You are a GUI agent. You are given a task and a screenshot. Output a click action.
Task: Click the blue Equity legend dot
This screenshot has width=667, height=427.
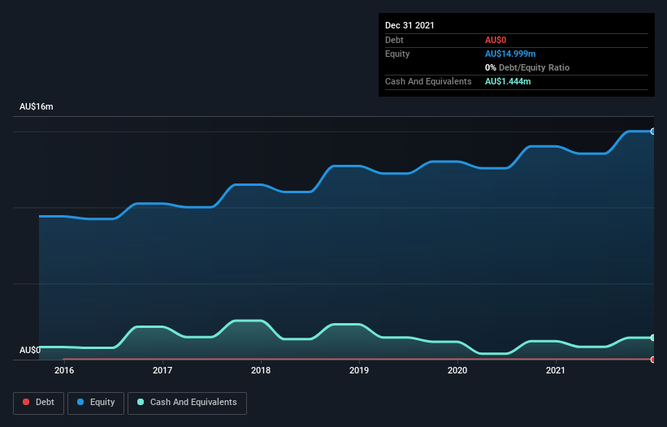coord(80,402)
